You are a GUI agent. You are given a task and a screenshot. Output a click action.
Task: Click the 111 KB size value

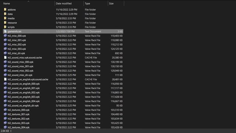click(119, 75)
